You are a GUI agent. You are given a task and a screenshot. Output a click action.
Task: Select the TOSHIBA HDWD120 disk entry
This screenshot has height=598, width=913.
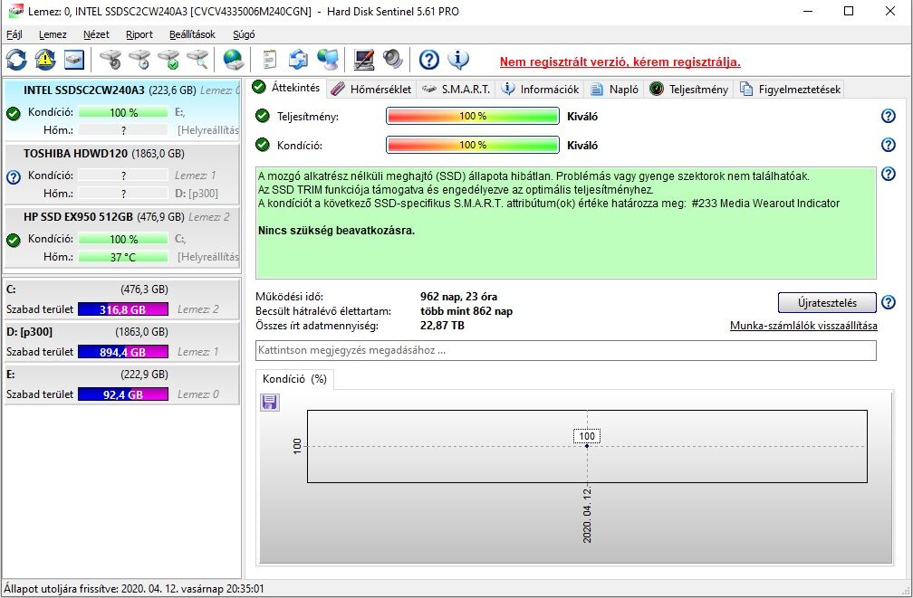(121, 174)
